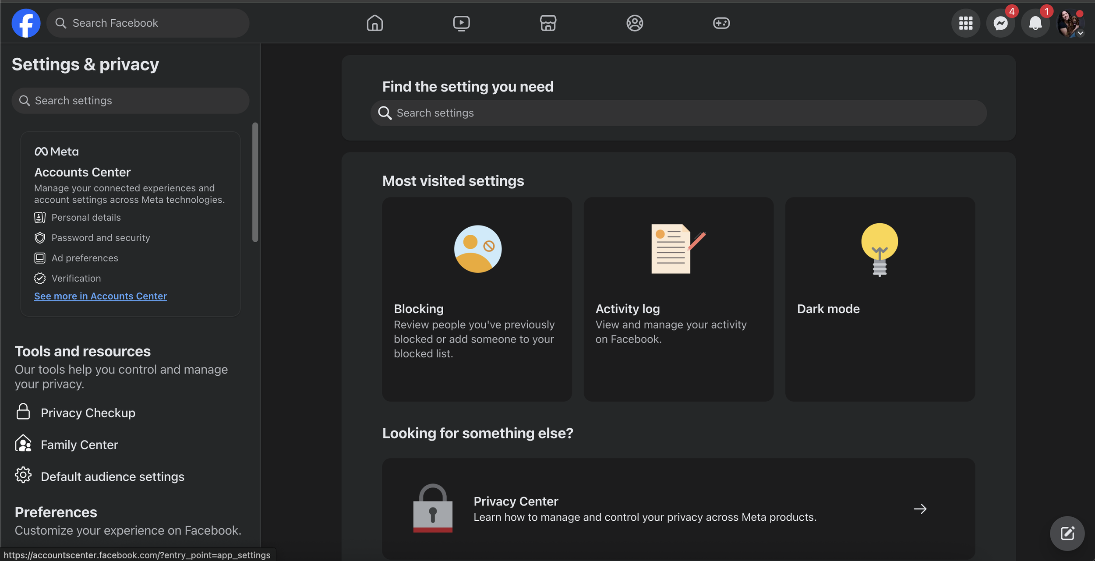Open Ad preferences
The image size is (1095, 561).
point(85,258)
